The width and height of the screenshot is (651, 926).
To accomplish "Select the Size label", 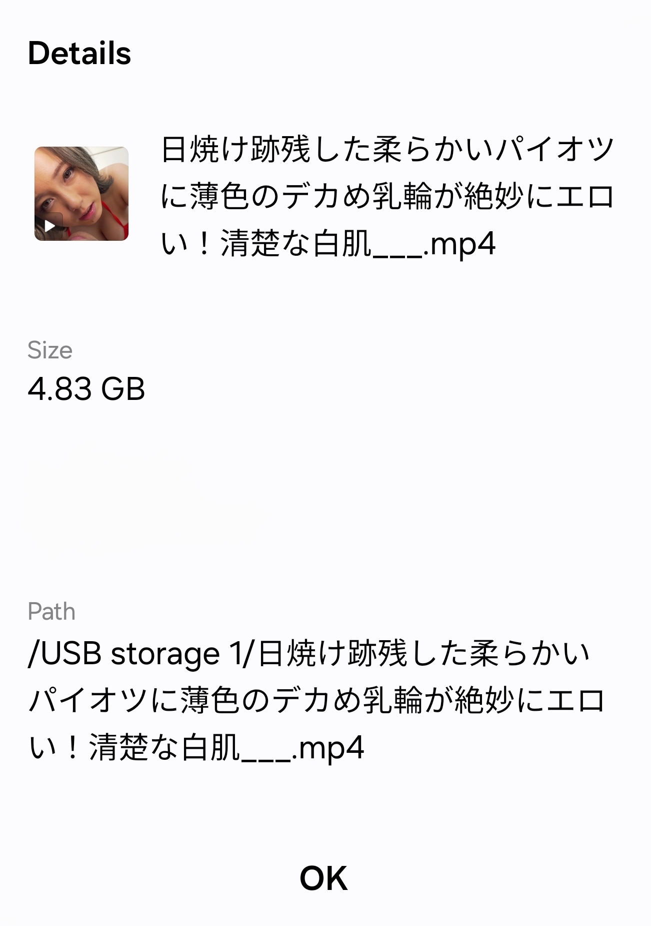I will pyautogui.click(x=49, y=350).
